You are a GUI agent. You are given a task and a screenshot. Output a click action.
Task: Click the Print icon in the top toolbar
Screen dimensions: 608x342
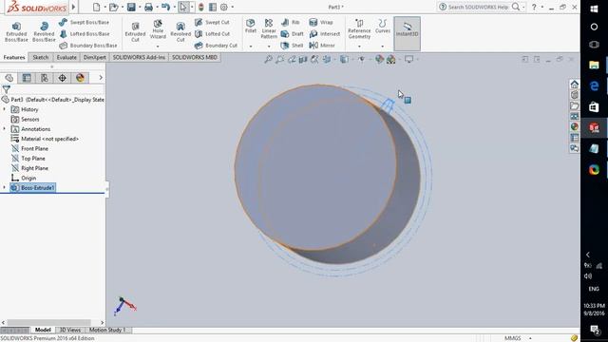click(148, 7)
